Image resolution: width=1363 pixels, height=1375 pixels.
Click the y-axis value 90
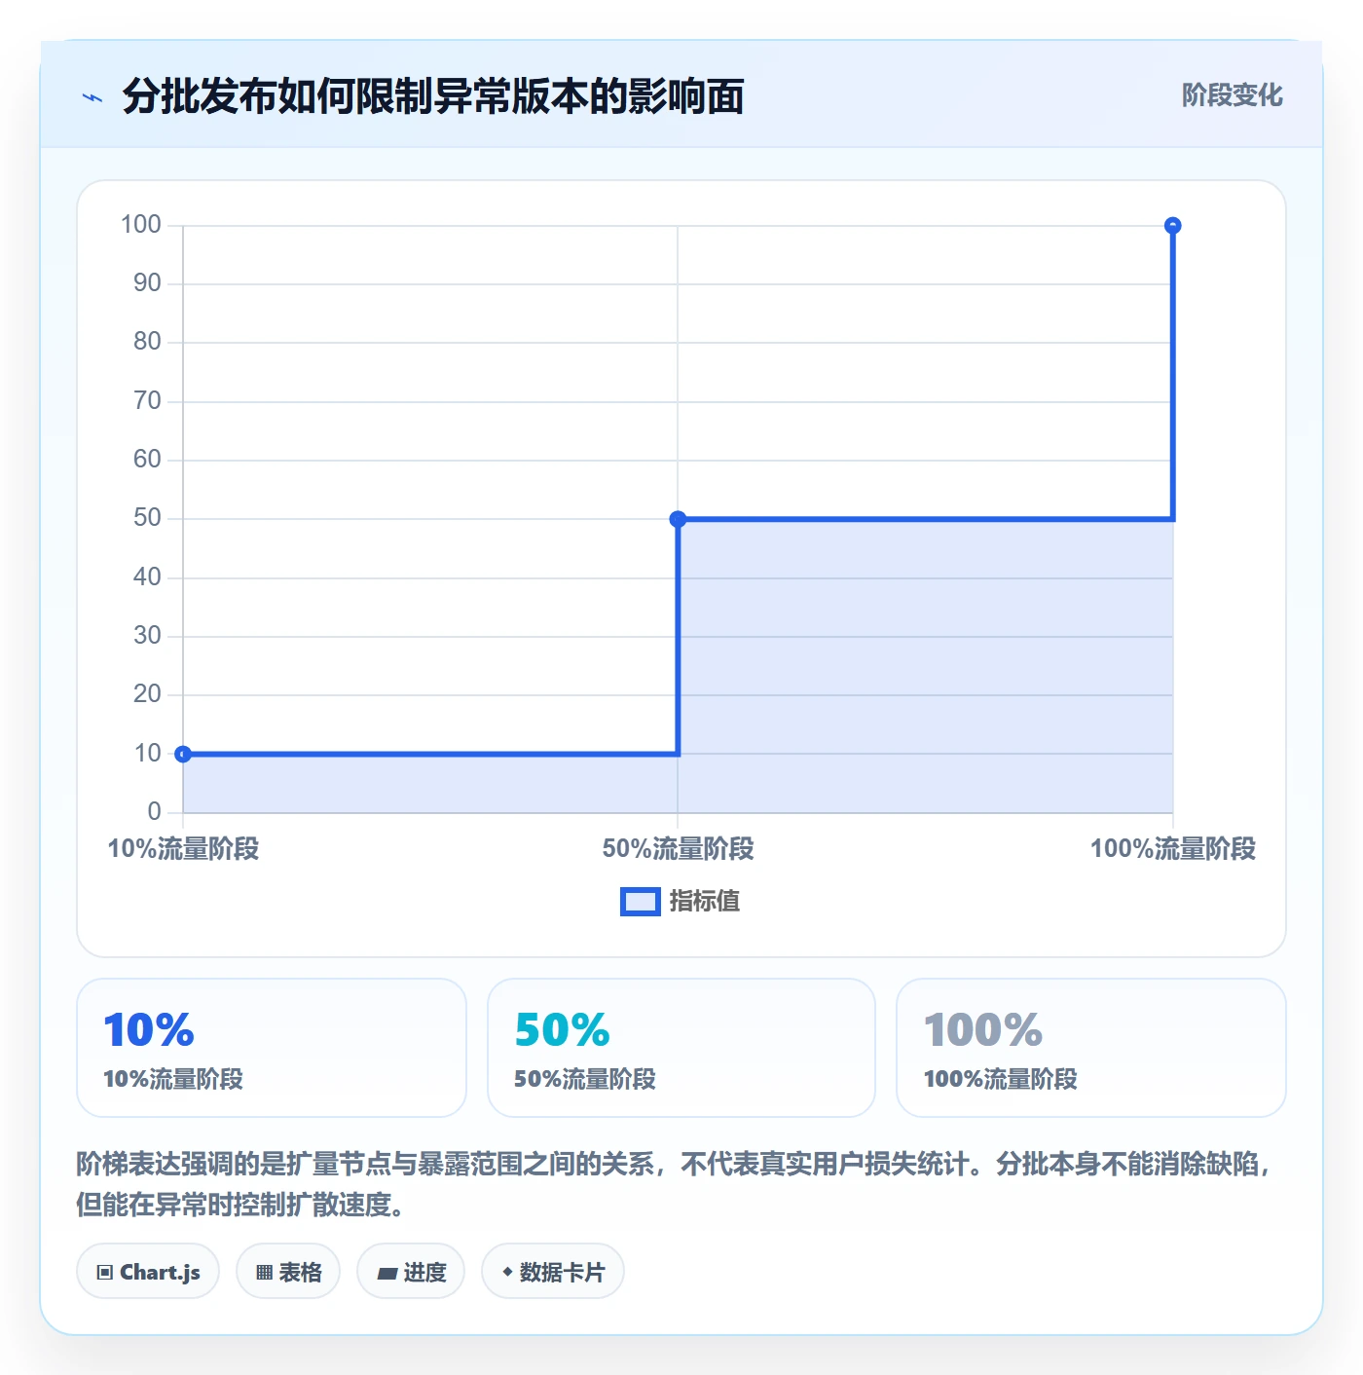click(148, 283)
